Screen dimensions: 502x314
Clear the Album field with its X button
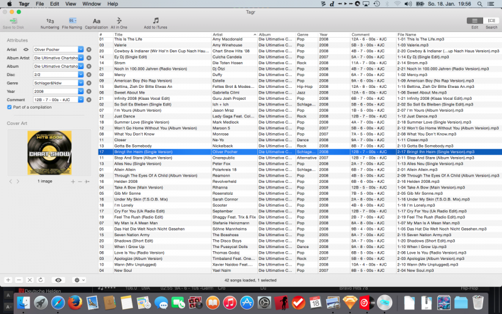tap(89, 66)
